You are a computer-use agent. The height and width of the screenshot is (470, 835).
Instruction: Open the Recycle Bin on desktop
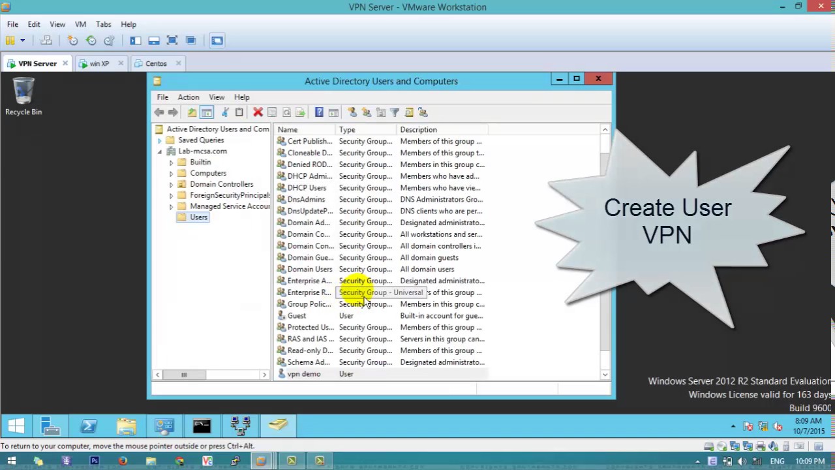tap(23, 97)
